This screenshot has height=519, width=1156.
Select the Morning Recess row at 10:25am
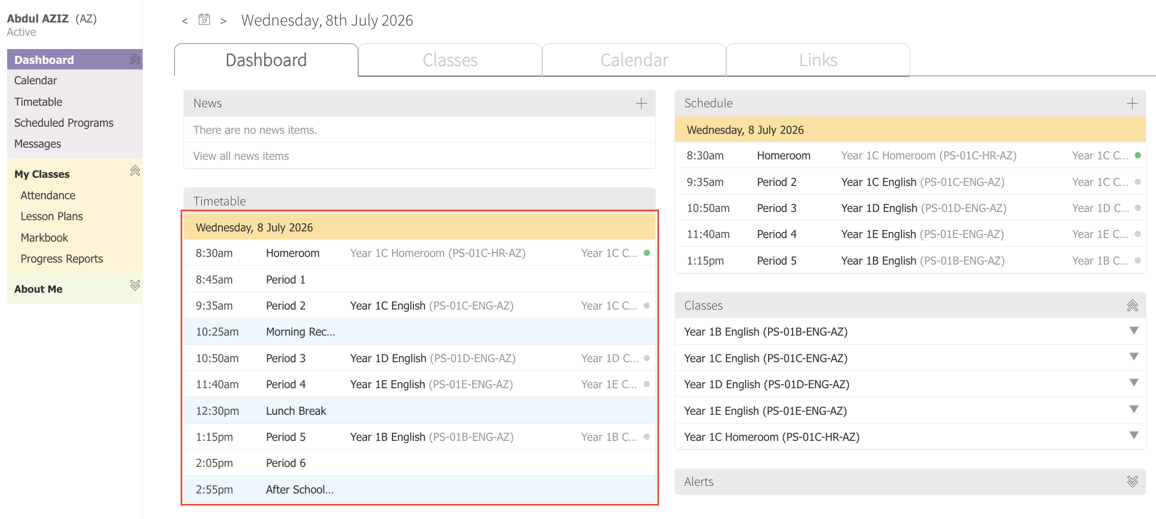coord(420,332)
